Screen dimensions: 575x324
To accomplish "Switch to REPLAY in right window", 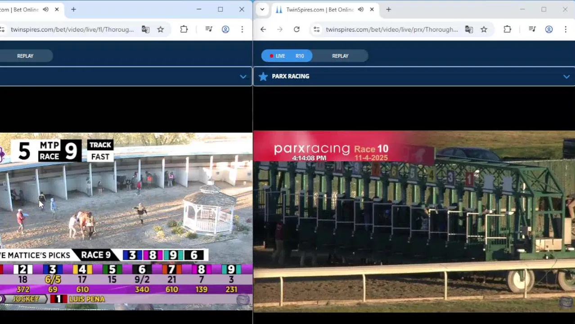I will click(340, 56).
